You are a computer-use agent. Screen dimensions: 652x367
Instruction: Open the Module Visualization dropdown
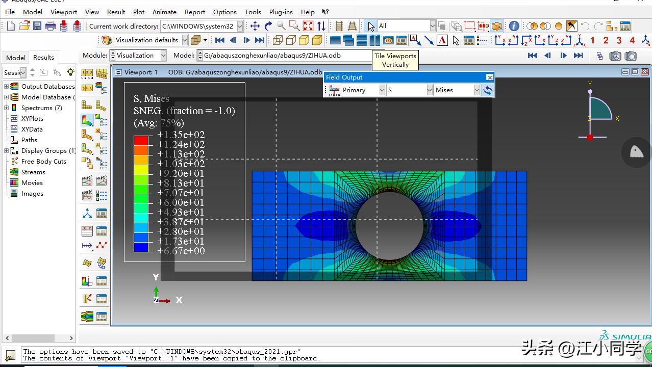click(163, 56)
